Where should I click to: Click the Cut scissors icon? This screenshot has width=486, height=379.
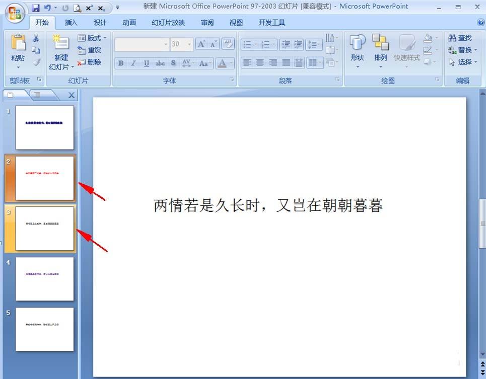[x=36, y=38]
